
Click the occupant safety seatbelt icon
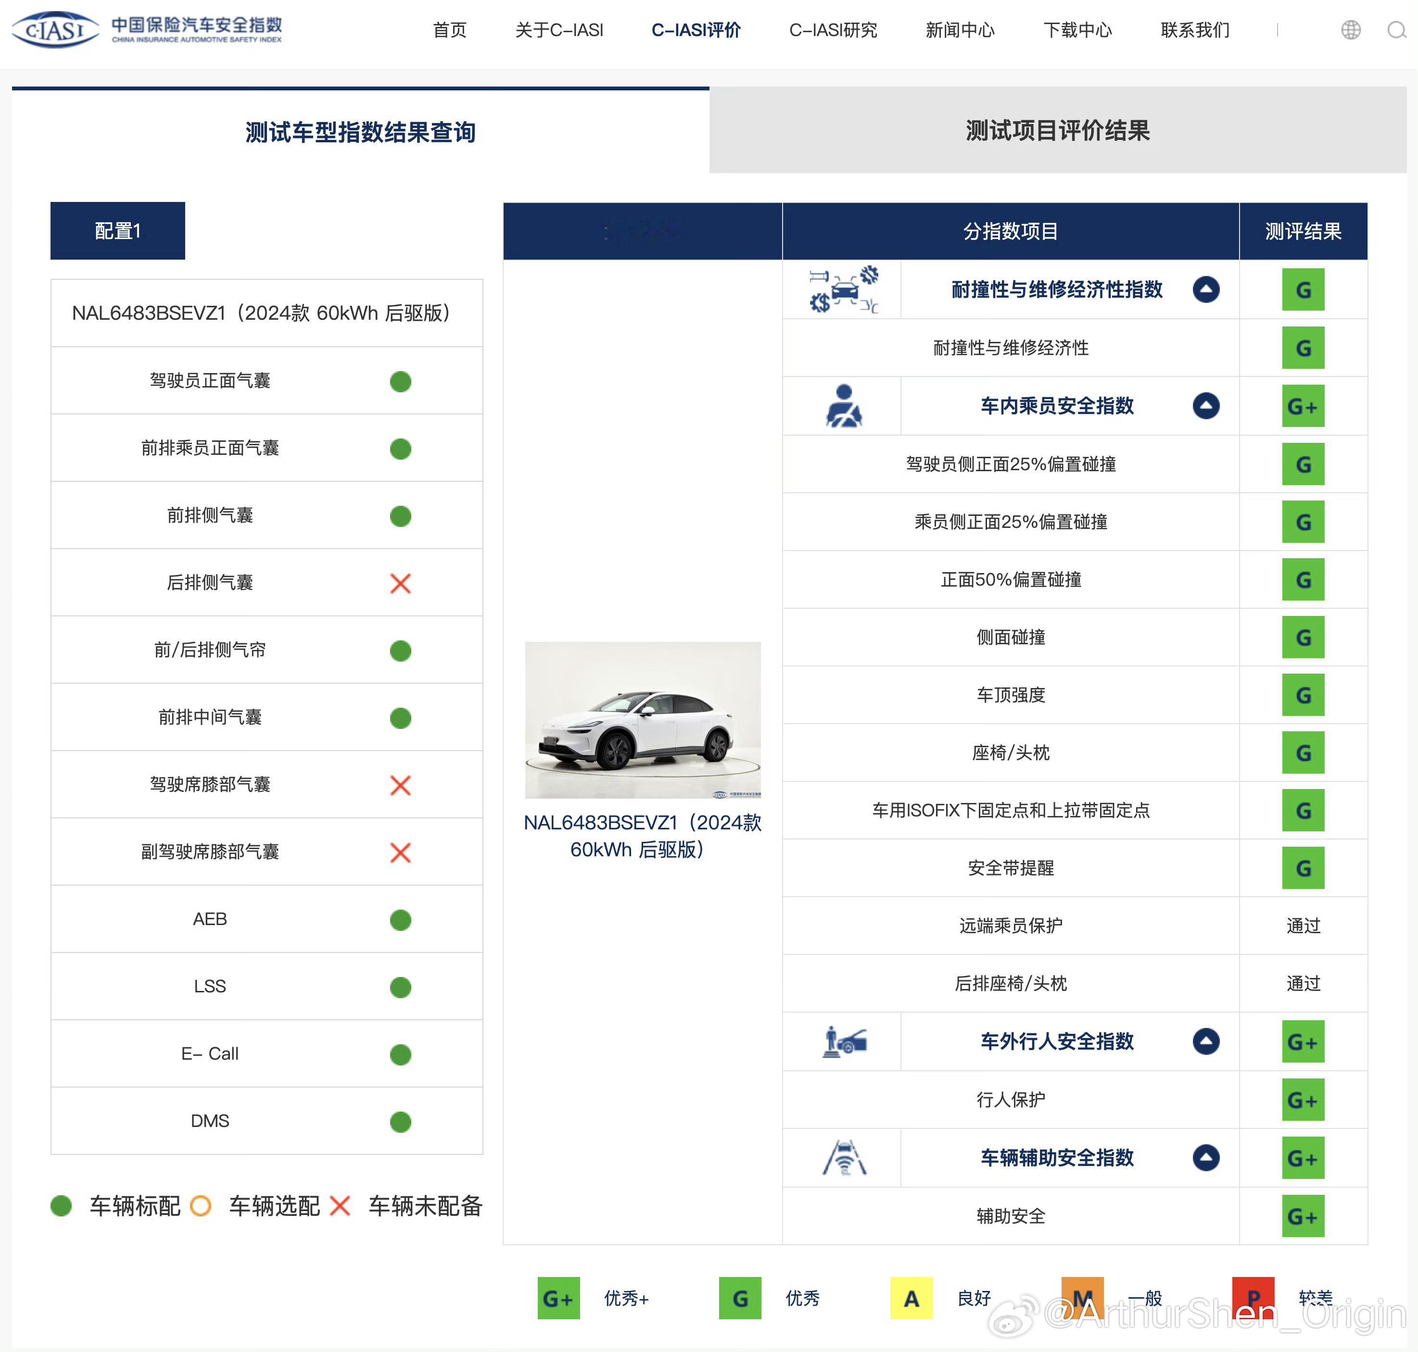(x=844, y=406)
